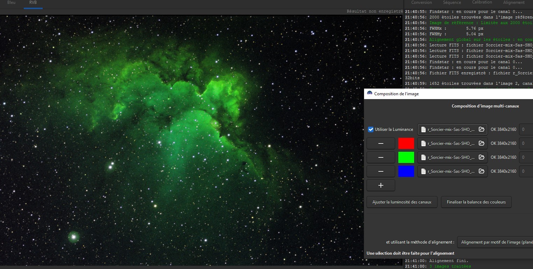Open folder icon in the red channel row

[x=481, y=143]
